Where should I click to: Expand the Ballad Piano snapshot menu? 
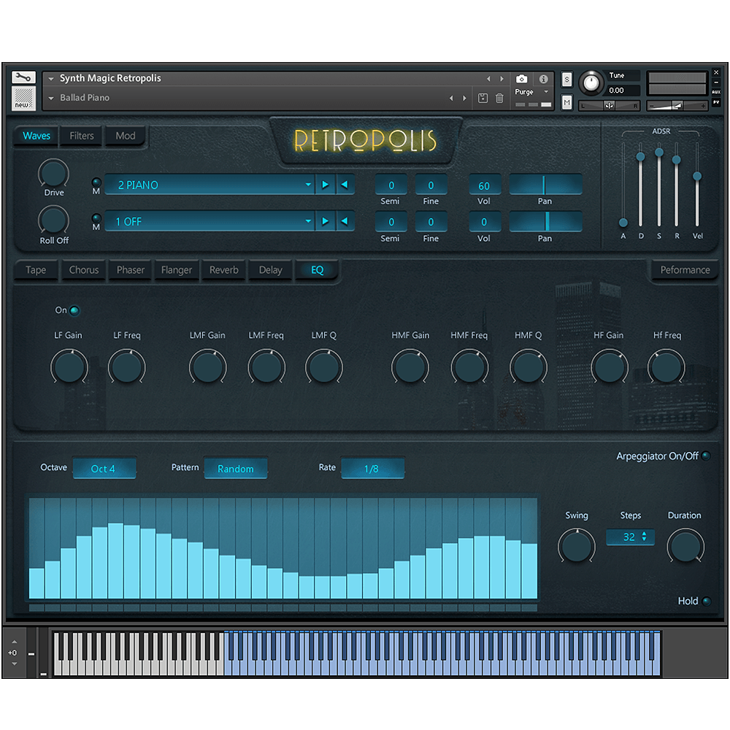51,99
